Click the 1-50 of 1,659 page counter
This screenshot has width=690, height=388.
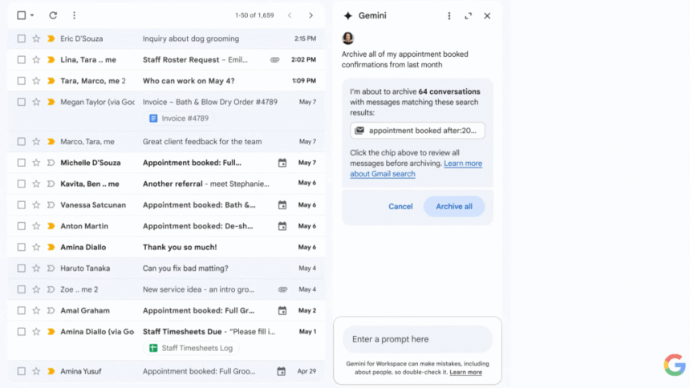[x=254, y=15]
